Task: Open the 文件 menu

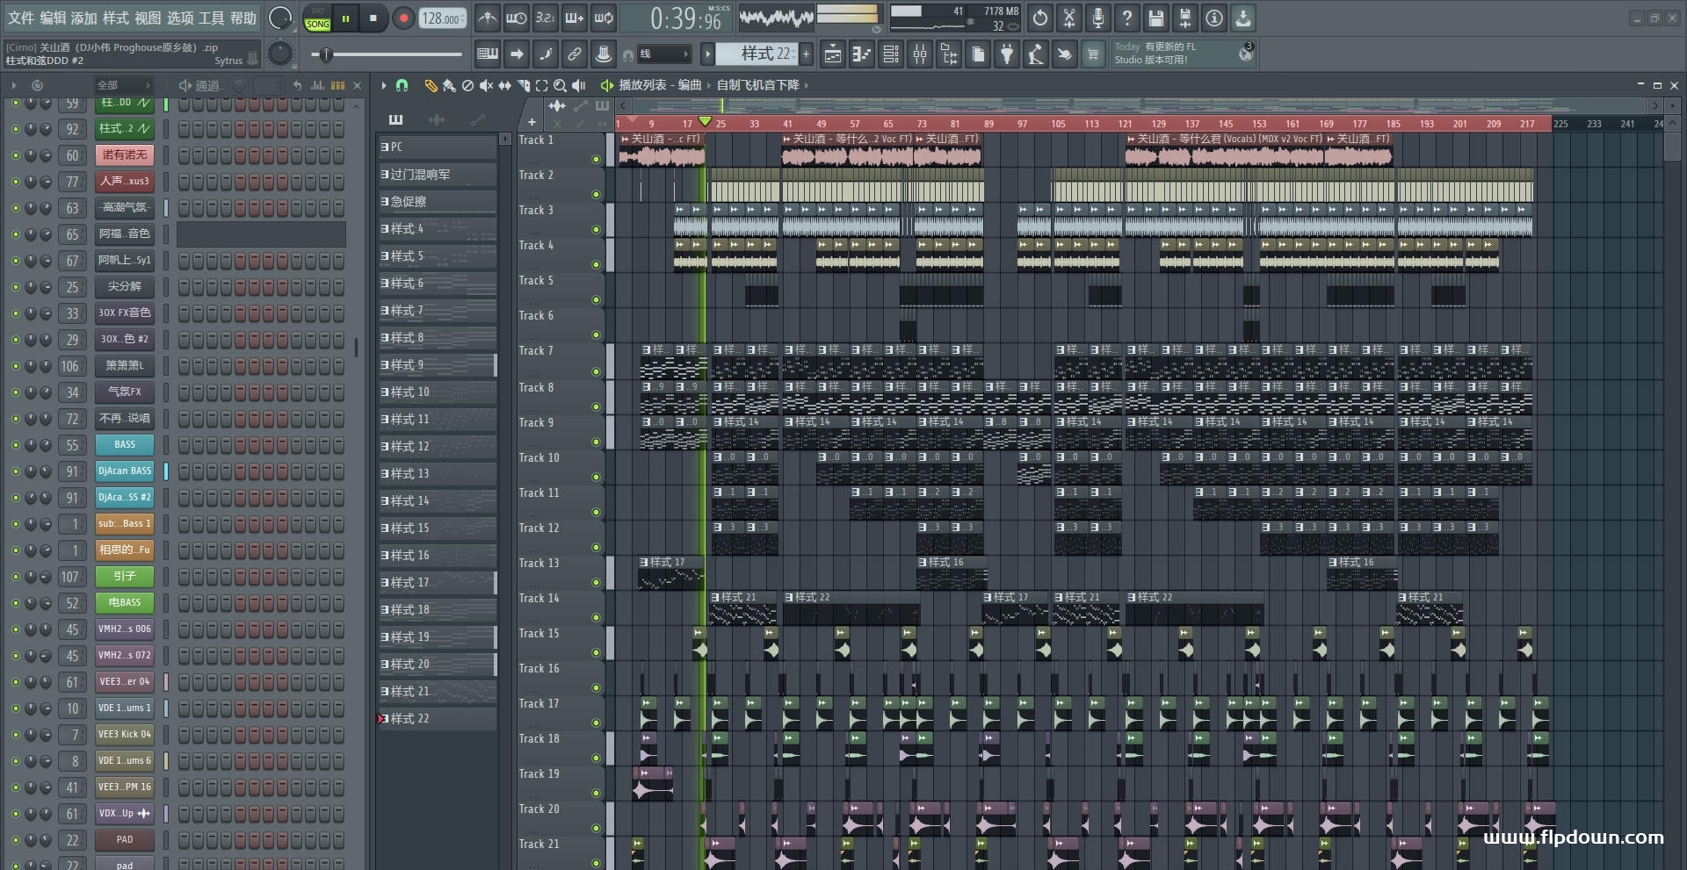Action: coord(21,18)
